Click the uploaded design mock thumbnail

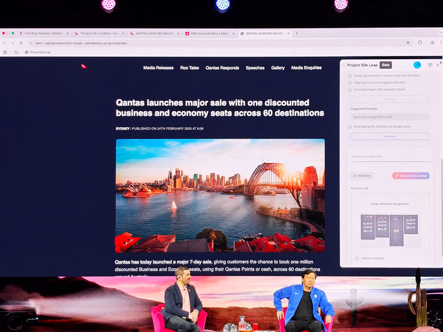point(390,230)
